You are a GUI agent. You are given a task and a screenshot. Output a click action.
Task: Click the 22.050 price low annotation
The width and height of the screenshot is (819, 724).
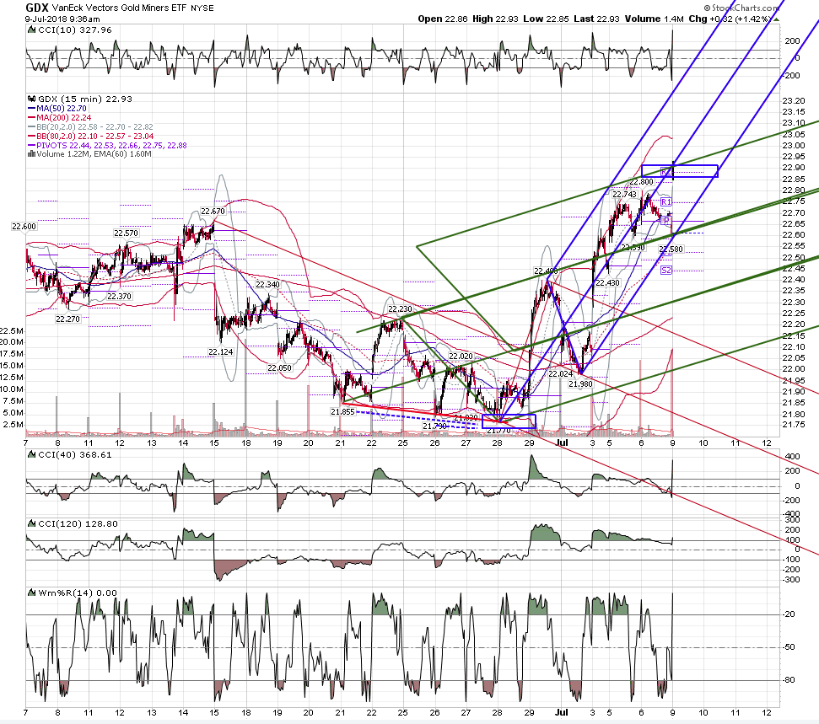click(279, 368)
